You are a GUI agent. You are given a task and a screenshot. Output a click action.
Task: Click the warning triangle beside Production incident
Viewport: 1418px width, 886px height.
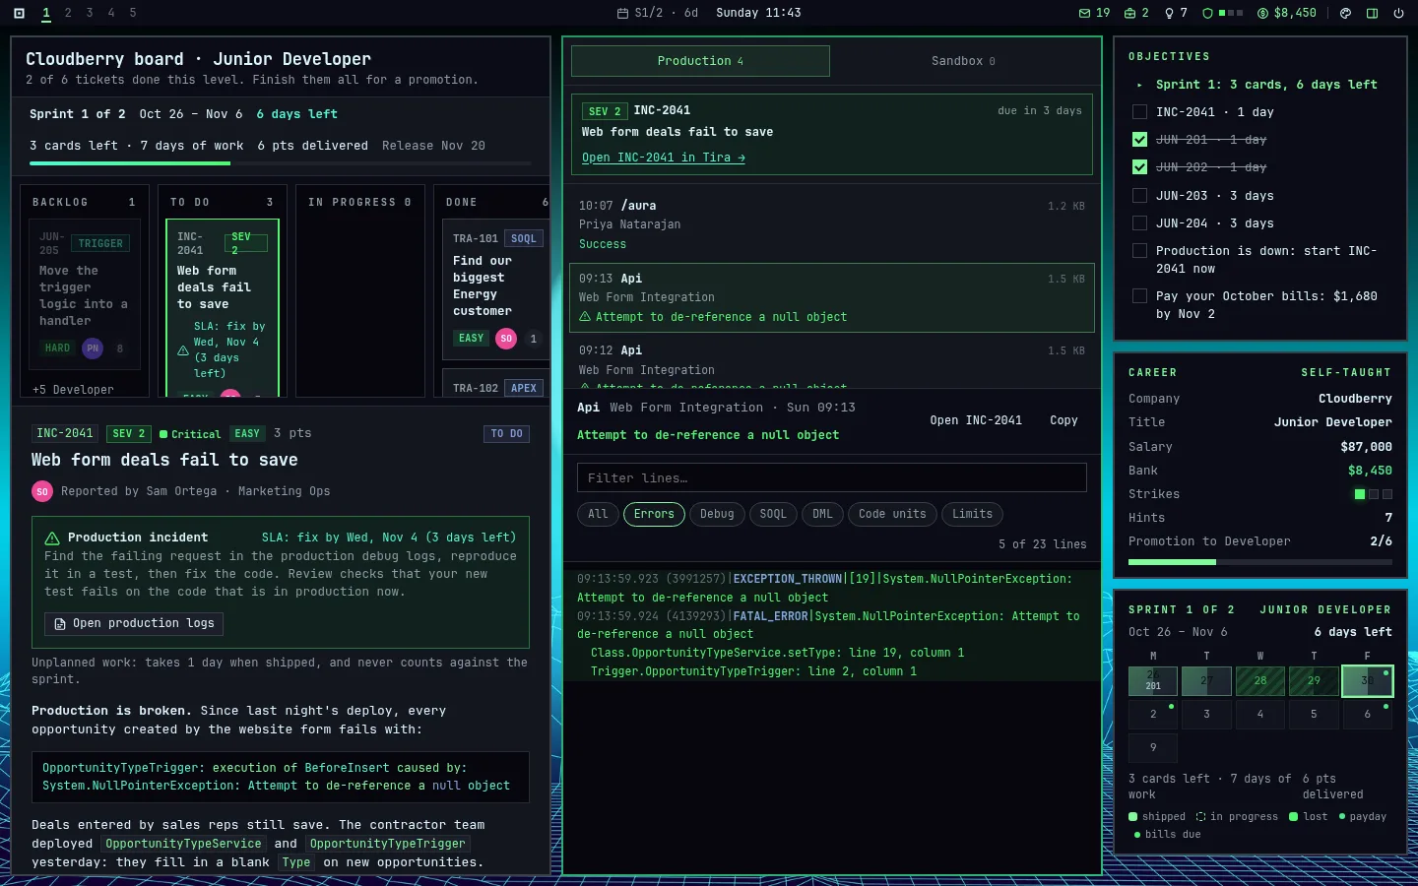click(x=52, y=538)
